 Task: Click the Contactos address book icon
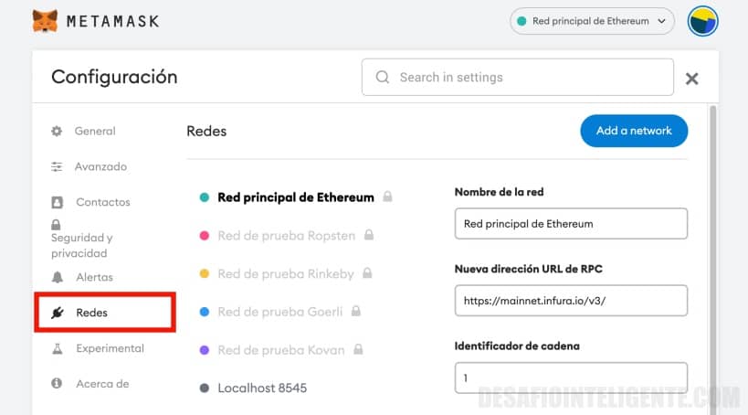click(x=57, y=202)
